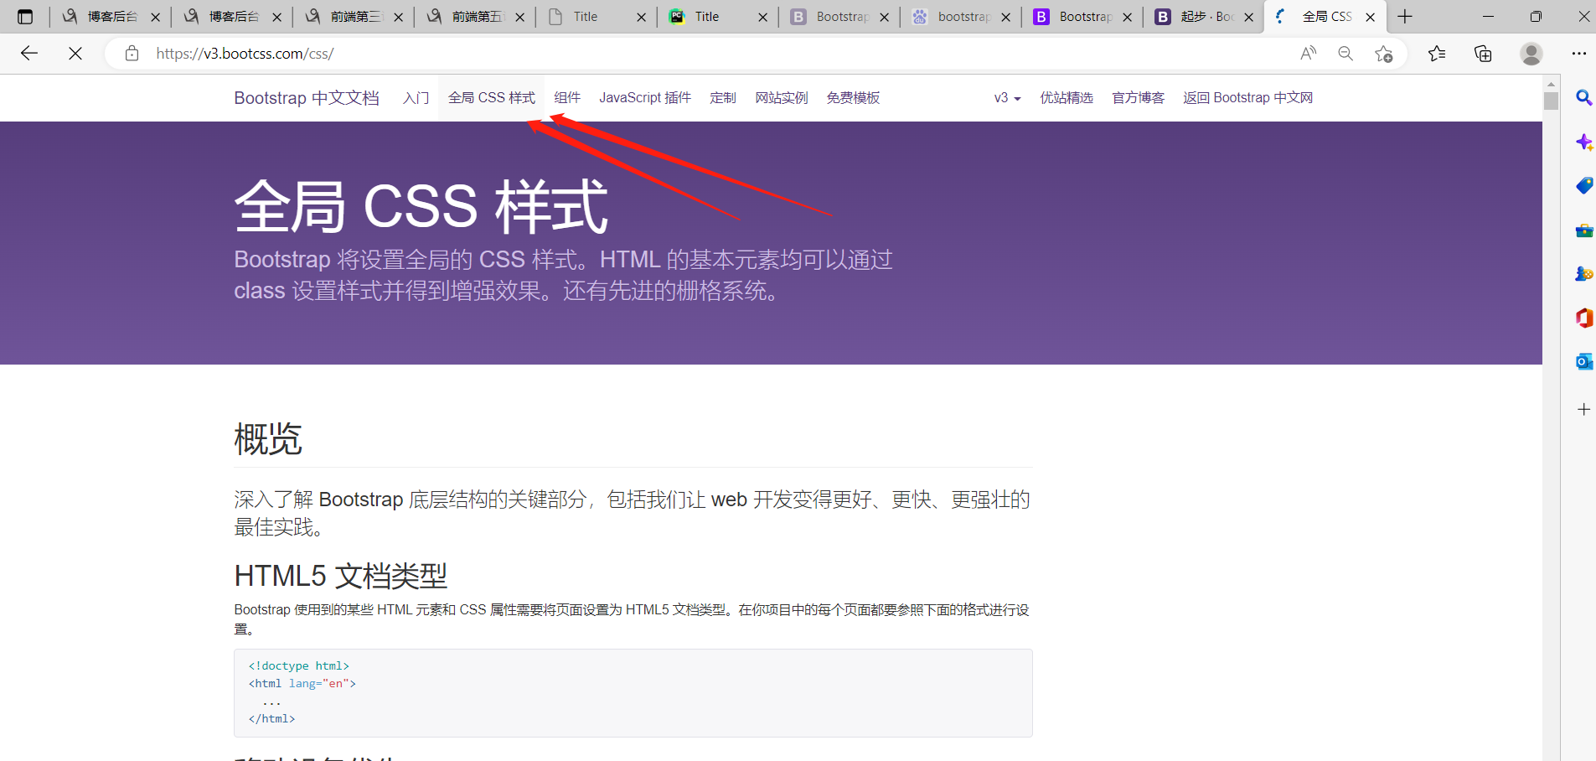Open a new browser tab
Screen dimensions: 1596x761
click(1405, 17)
